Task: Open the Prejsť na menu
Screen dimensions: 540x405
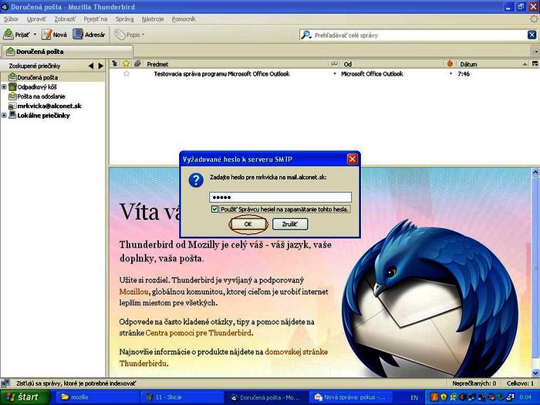Action: [x=96, y=19]
